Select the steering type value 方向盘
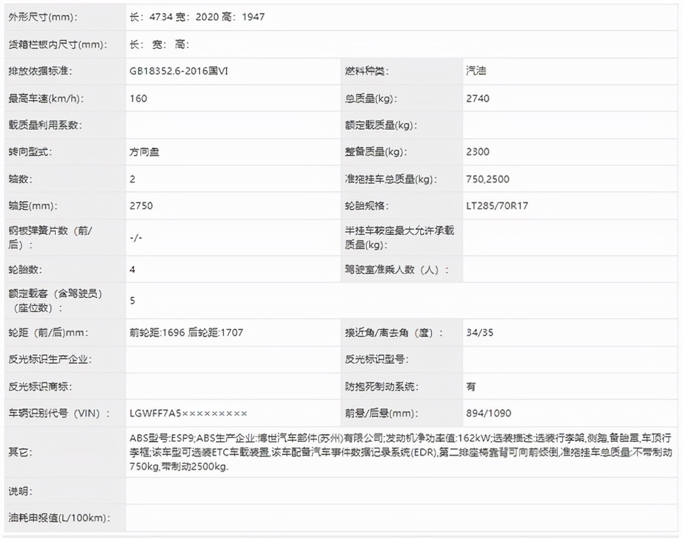The height and width of the screenshot is (538, 683). (144, 152)
